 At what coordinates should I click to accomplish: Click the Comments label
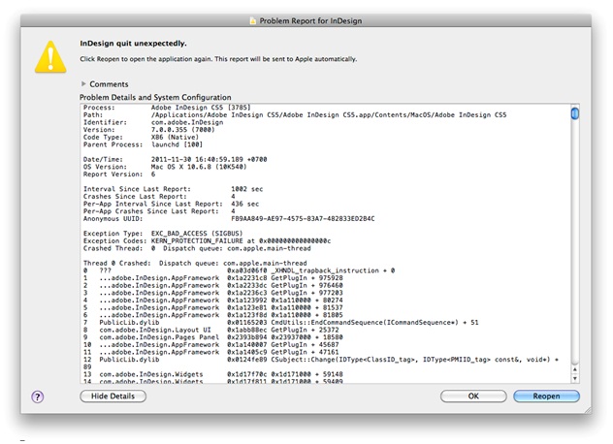tap(109, 84)
